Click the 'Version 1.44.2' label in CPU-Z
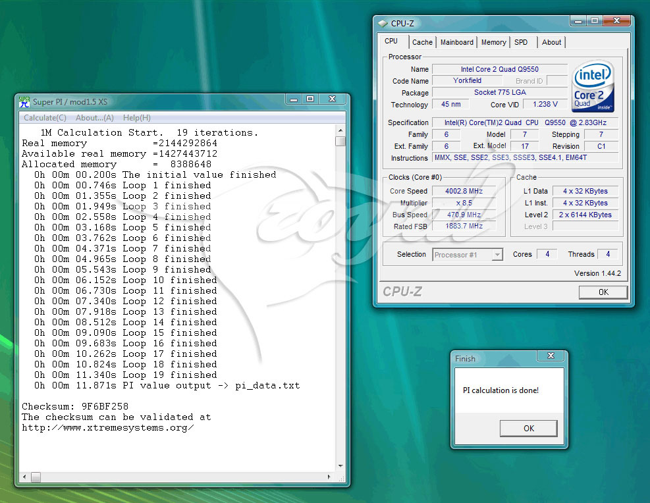Viewport: 650px width, 503px height. click(x=597, y=273)
